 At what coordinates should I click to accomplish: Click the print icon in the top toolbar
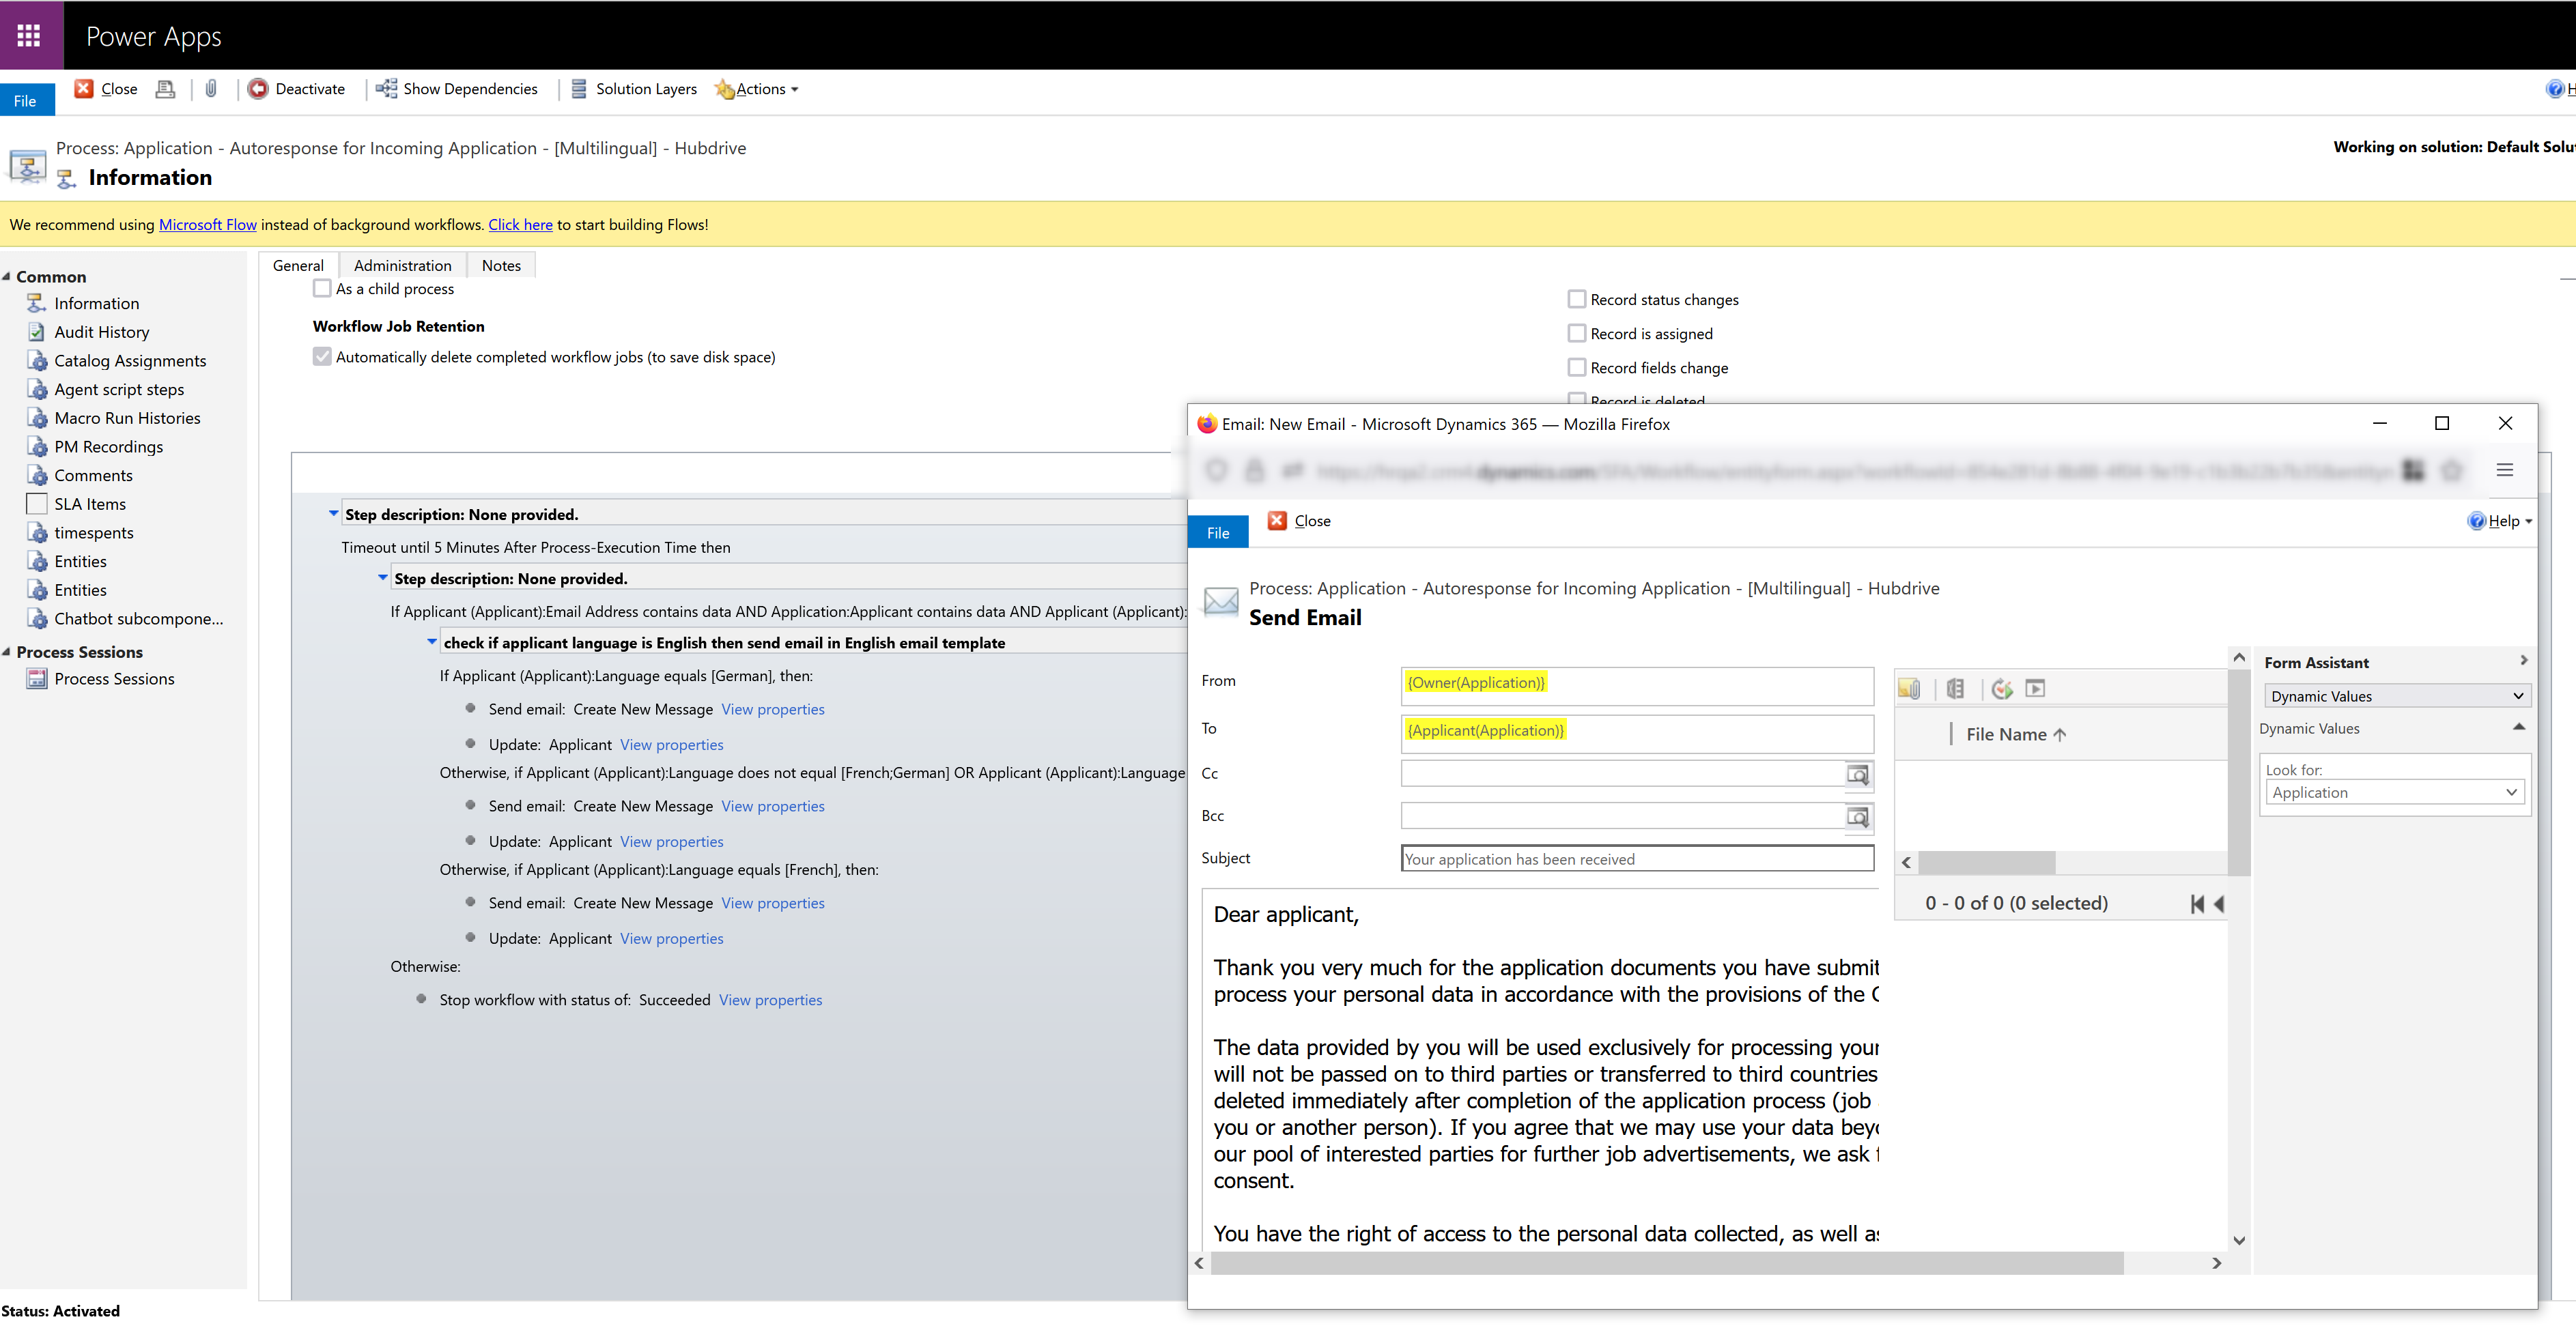166,89
